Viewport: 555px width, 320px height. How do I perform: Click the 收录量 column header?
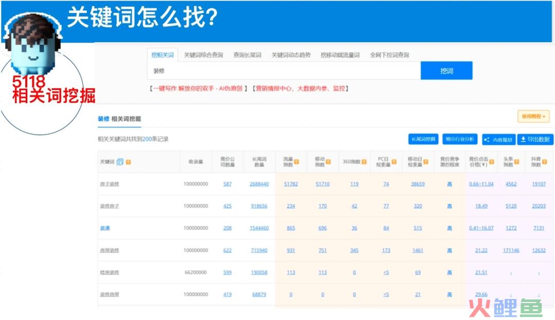(x=196, y=162)
